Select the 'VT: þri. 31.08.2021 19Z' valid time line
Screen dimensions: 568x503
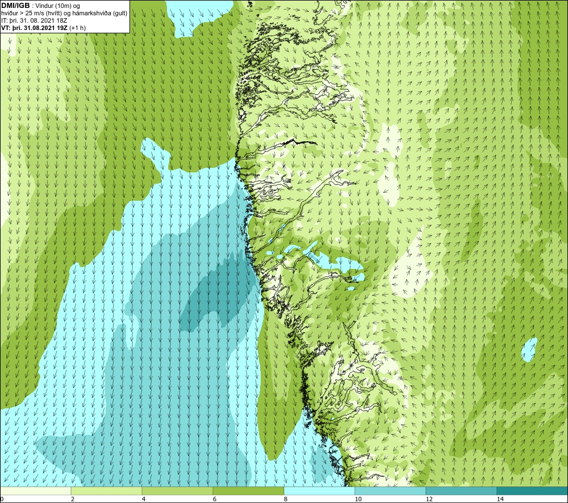[x=44, y=28]
